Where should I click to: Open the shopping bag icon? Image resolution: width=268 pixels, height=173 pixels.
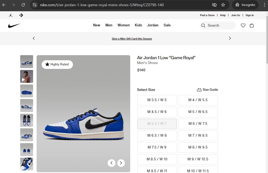252,25
